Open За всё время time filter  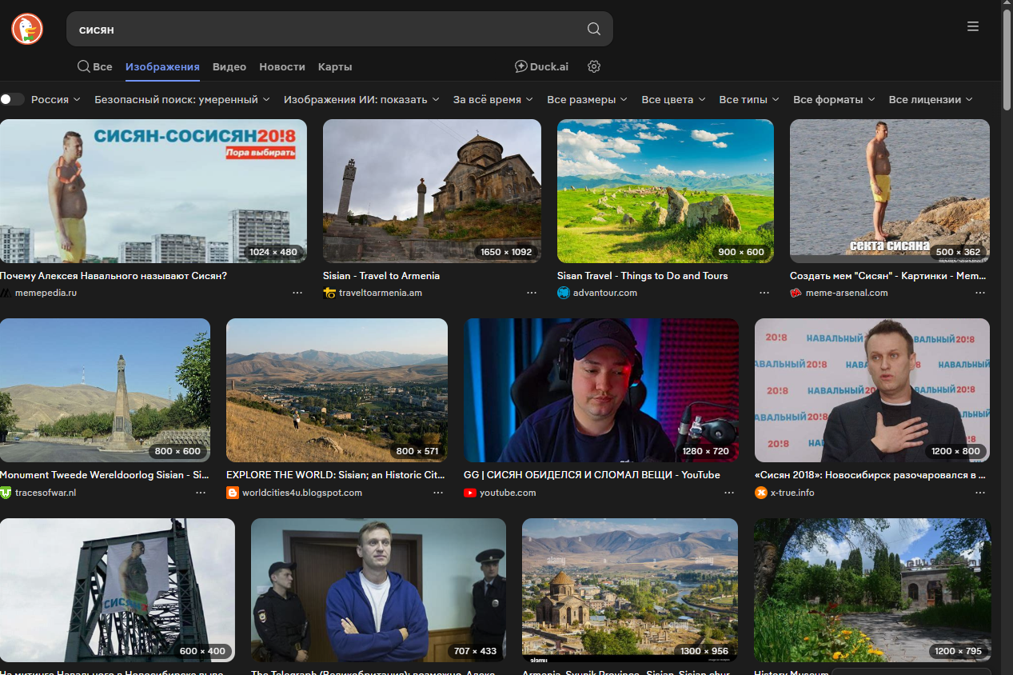(x=493, y=99)
